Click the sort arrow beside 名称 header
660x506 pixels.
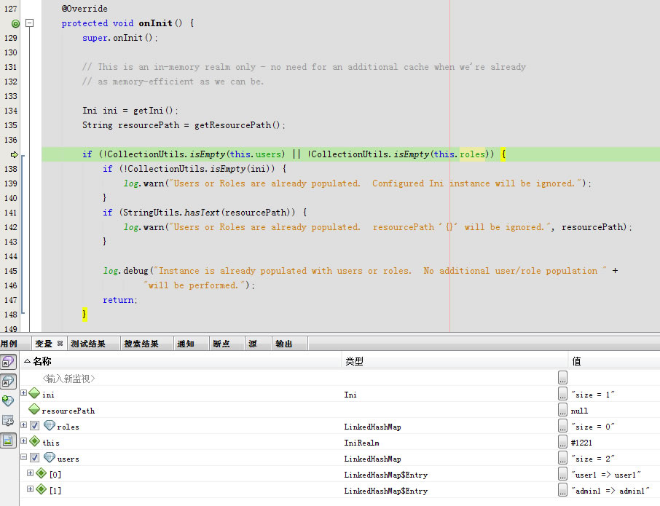(27, 361)
